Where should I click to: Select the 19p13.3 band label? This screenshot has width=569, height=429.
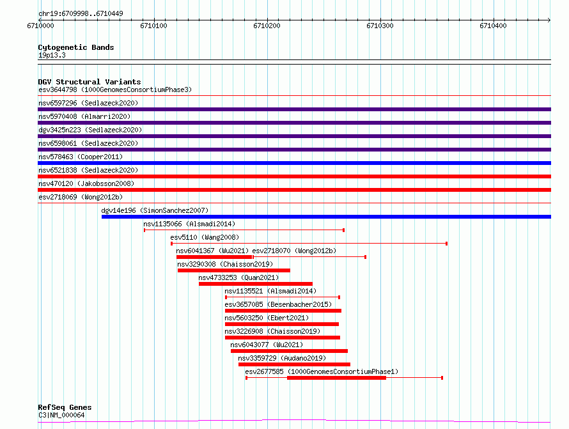52,55
